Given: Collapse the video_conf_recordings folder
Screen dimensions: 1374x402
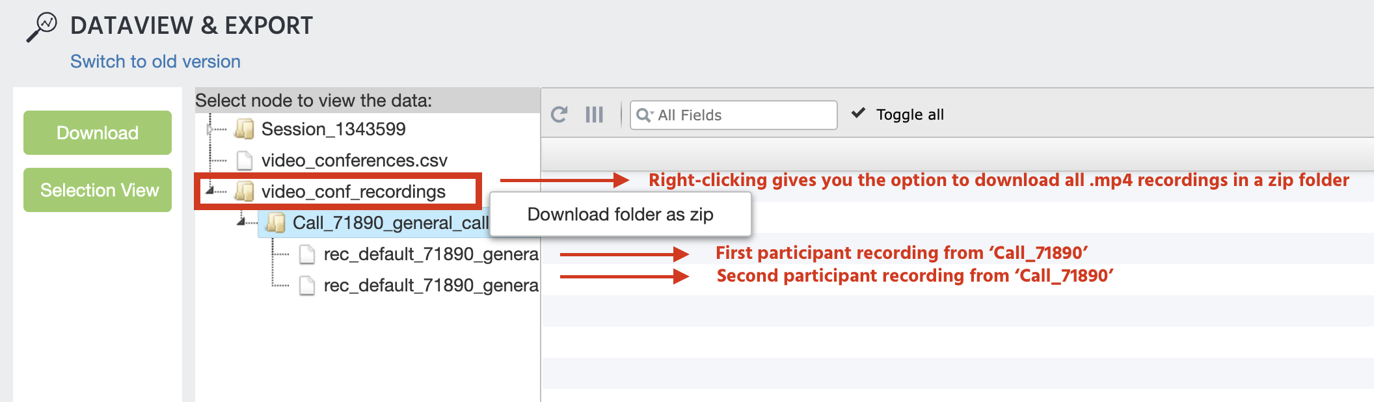Looking at the screenshot, I should point(210,191).
